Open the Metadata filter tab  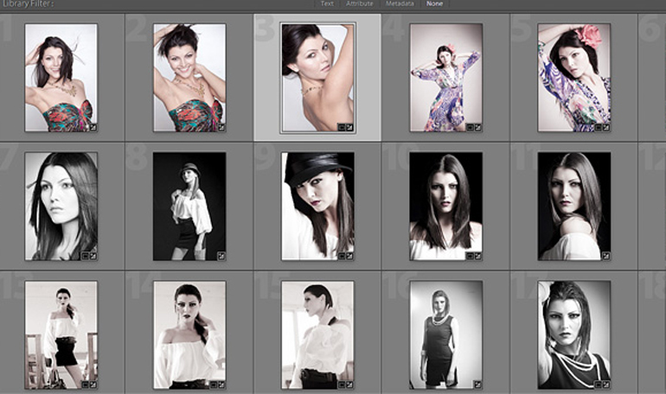point(400,4)
